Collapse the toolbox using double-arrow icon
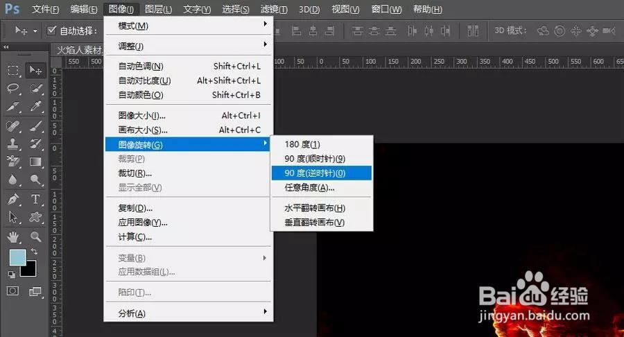Screen dimensions: 624x337 (6, 47)
